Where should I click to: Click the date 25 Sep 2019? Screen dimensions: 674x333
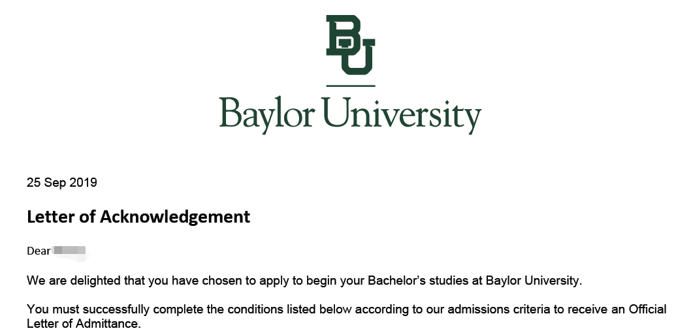point(62,183)
